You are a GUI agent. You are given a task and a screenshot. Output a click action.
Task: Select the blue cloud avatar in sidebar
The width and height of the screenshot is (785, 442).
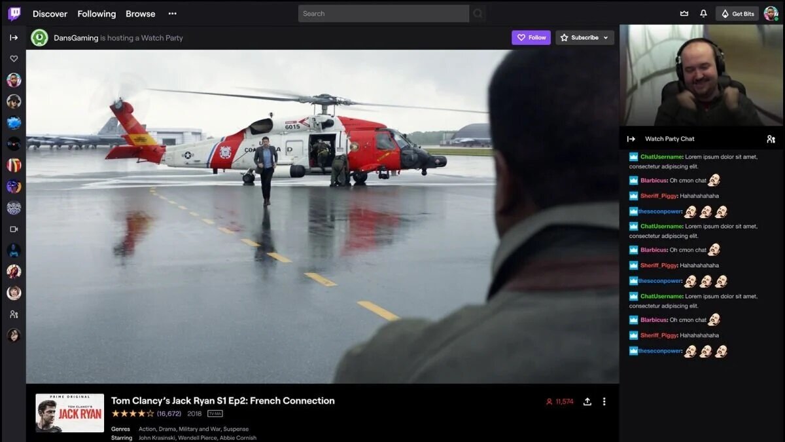14,122
